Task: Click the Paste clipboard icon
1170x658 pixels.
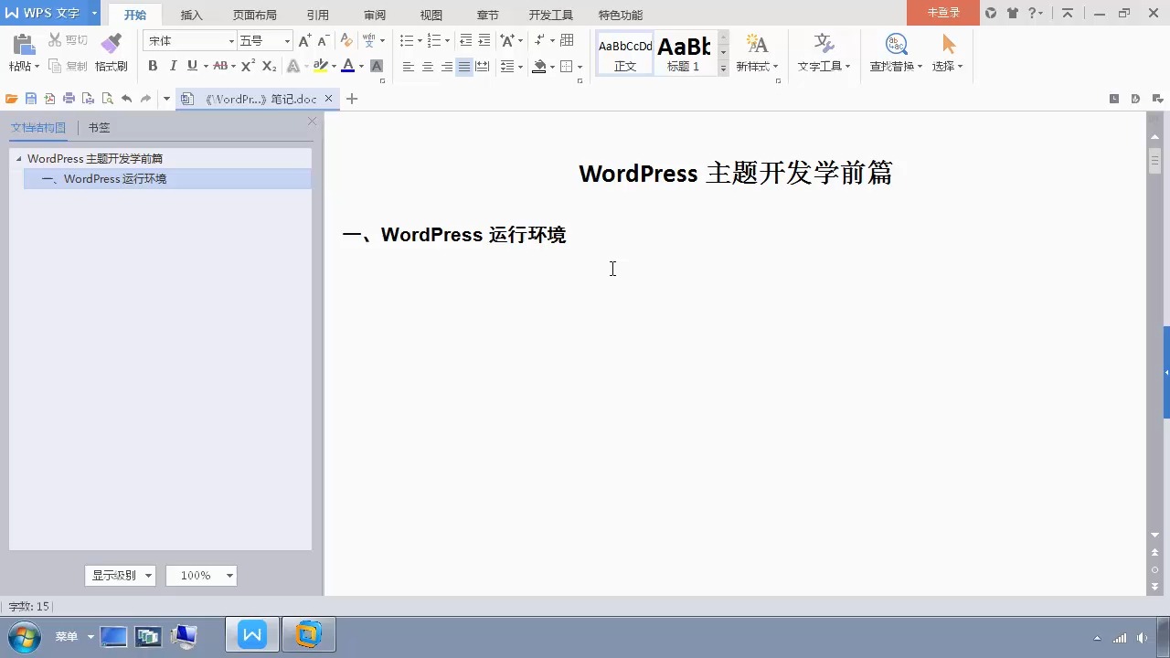Action: [x=22, y=45]
